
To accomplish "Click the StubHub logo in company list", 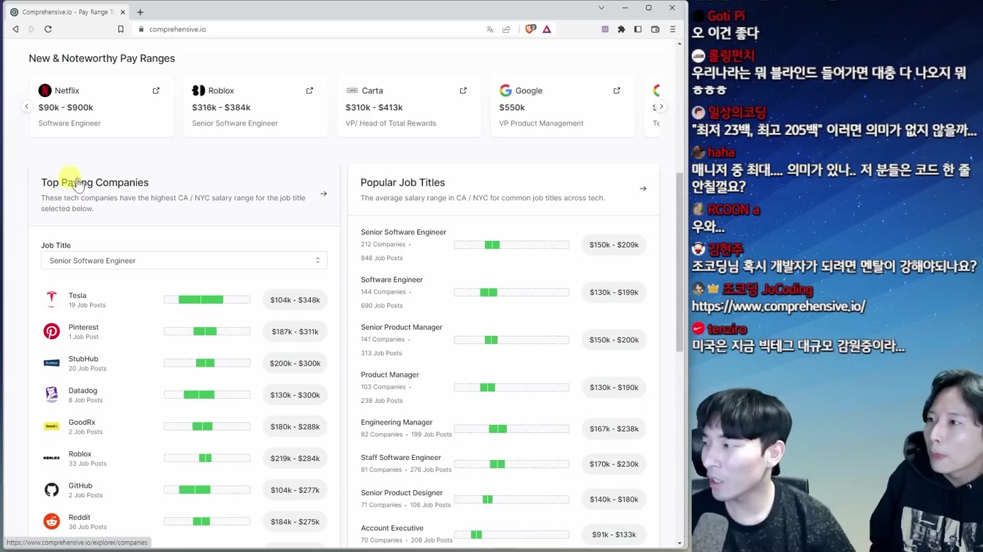I will 51,363.
